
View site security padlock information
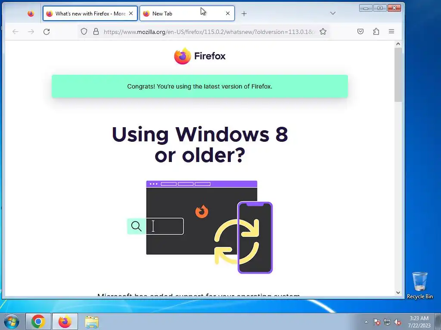(96, 31)
